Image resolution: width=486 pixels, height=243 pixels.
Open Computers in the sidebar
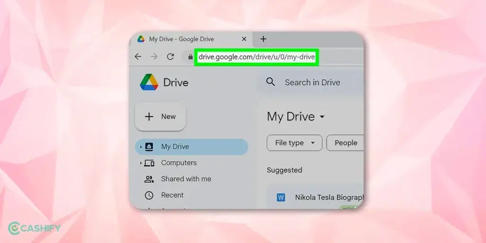pyautogui.click(x=179, y=163)
